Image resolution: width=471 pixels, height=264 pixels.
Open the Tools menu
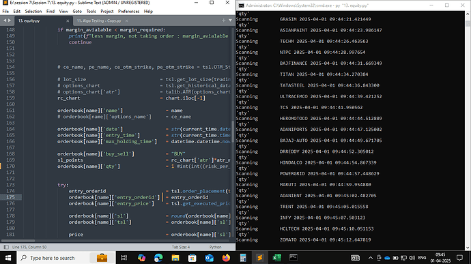point(91,12)
